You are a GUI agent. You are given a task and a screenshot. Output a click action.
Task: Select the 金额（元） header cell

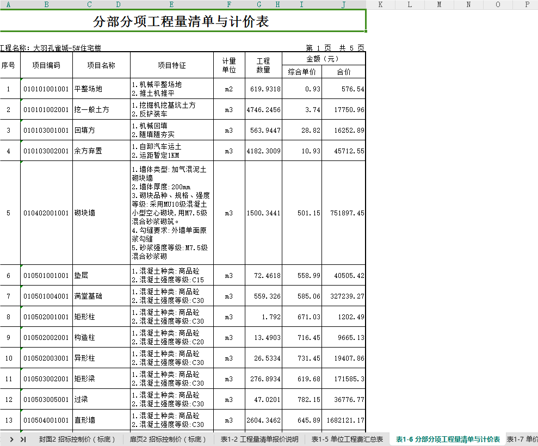(x=324, y=59)
